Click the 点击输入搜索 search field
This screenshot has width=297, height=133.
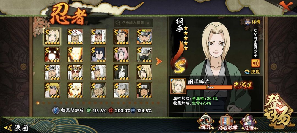(x=133, y=23)
